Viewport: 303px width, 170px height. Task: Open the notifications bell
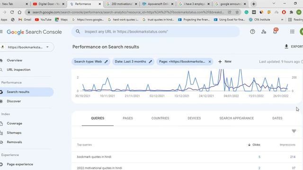(x=275, y=31)
